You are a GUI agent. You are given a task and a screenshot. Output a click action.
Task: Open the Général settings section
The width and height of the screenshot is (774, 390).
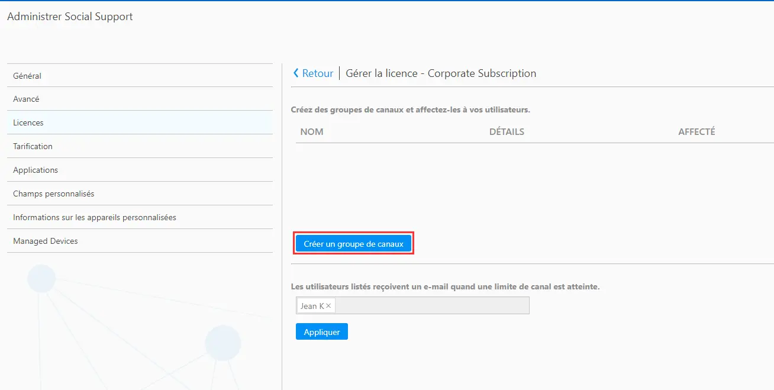click(140, 76)
